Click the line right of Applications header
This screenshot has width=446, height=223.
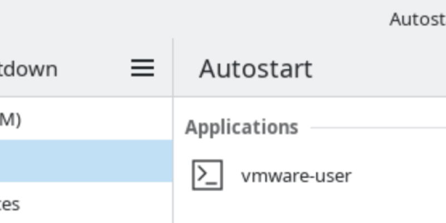(x=379, y=128)
